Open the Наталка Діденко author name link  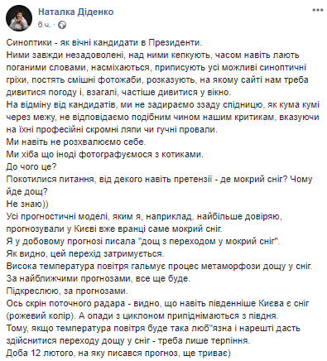pyautogui.click(x=76, y=12)
